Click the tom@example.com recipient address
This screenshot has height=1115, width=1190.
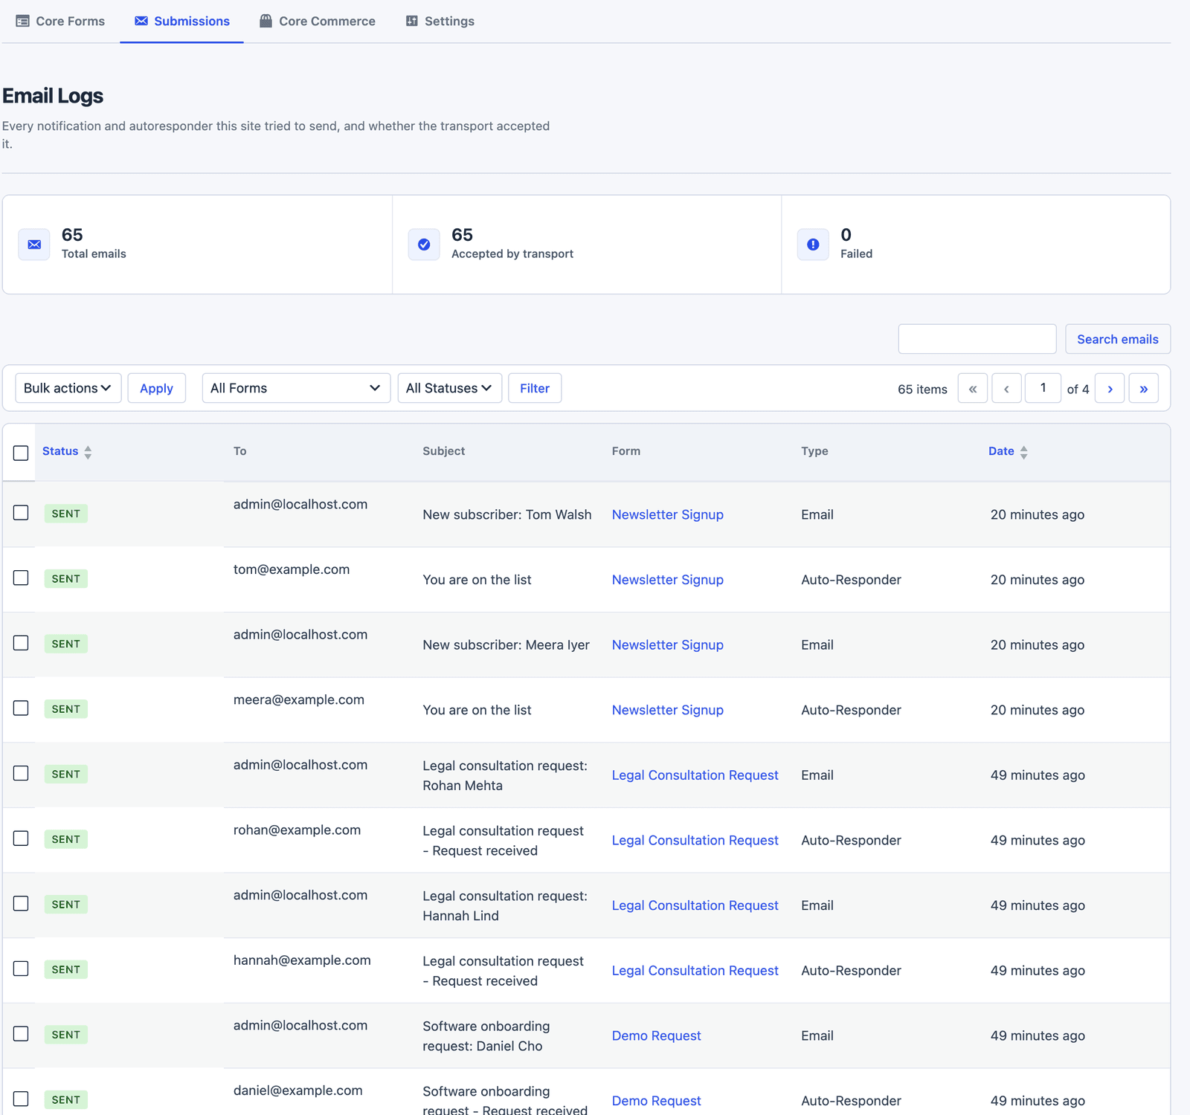[292, 569]
